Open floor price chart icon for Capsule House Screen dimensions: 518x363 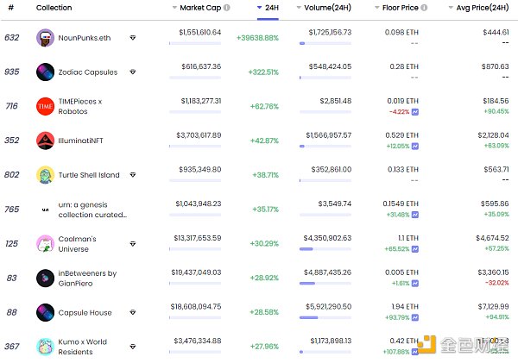point(415,318)
